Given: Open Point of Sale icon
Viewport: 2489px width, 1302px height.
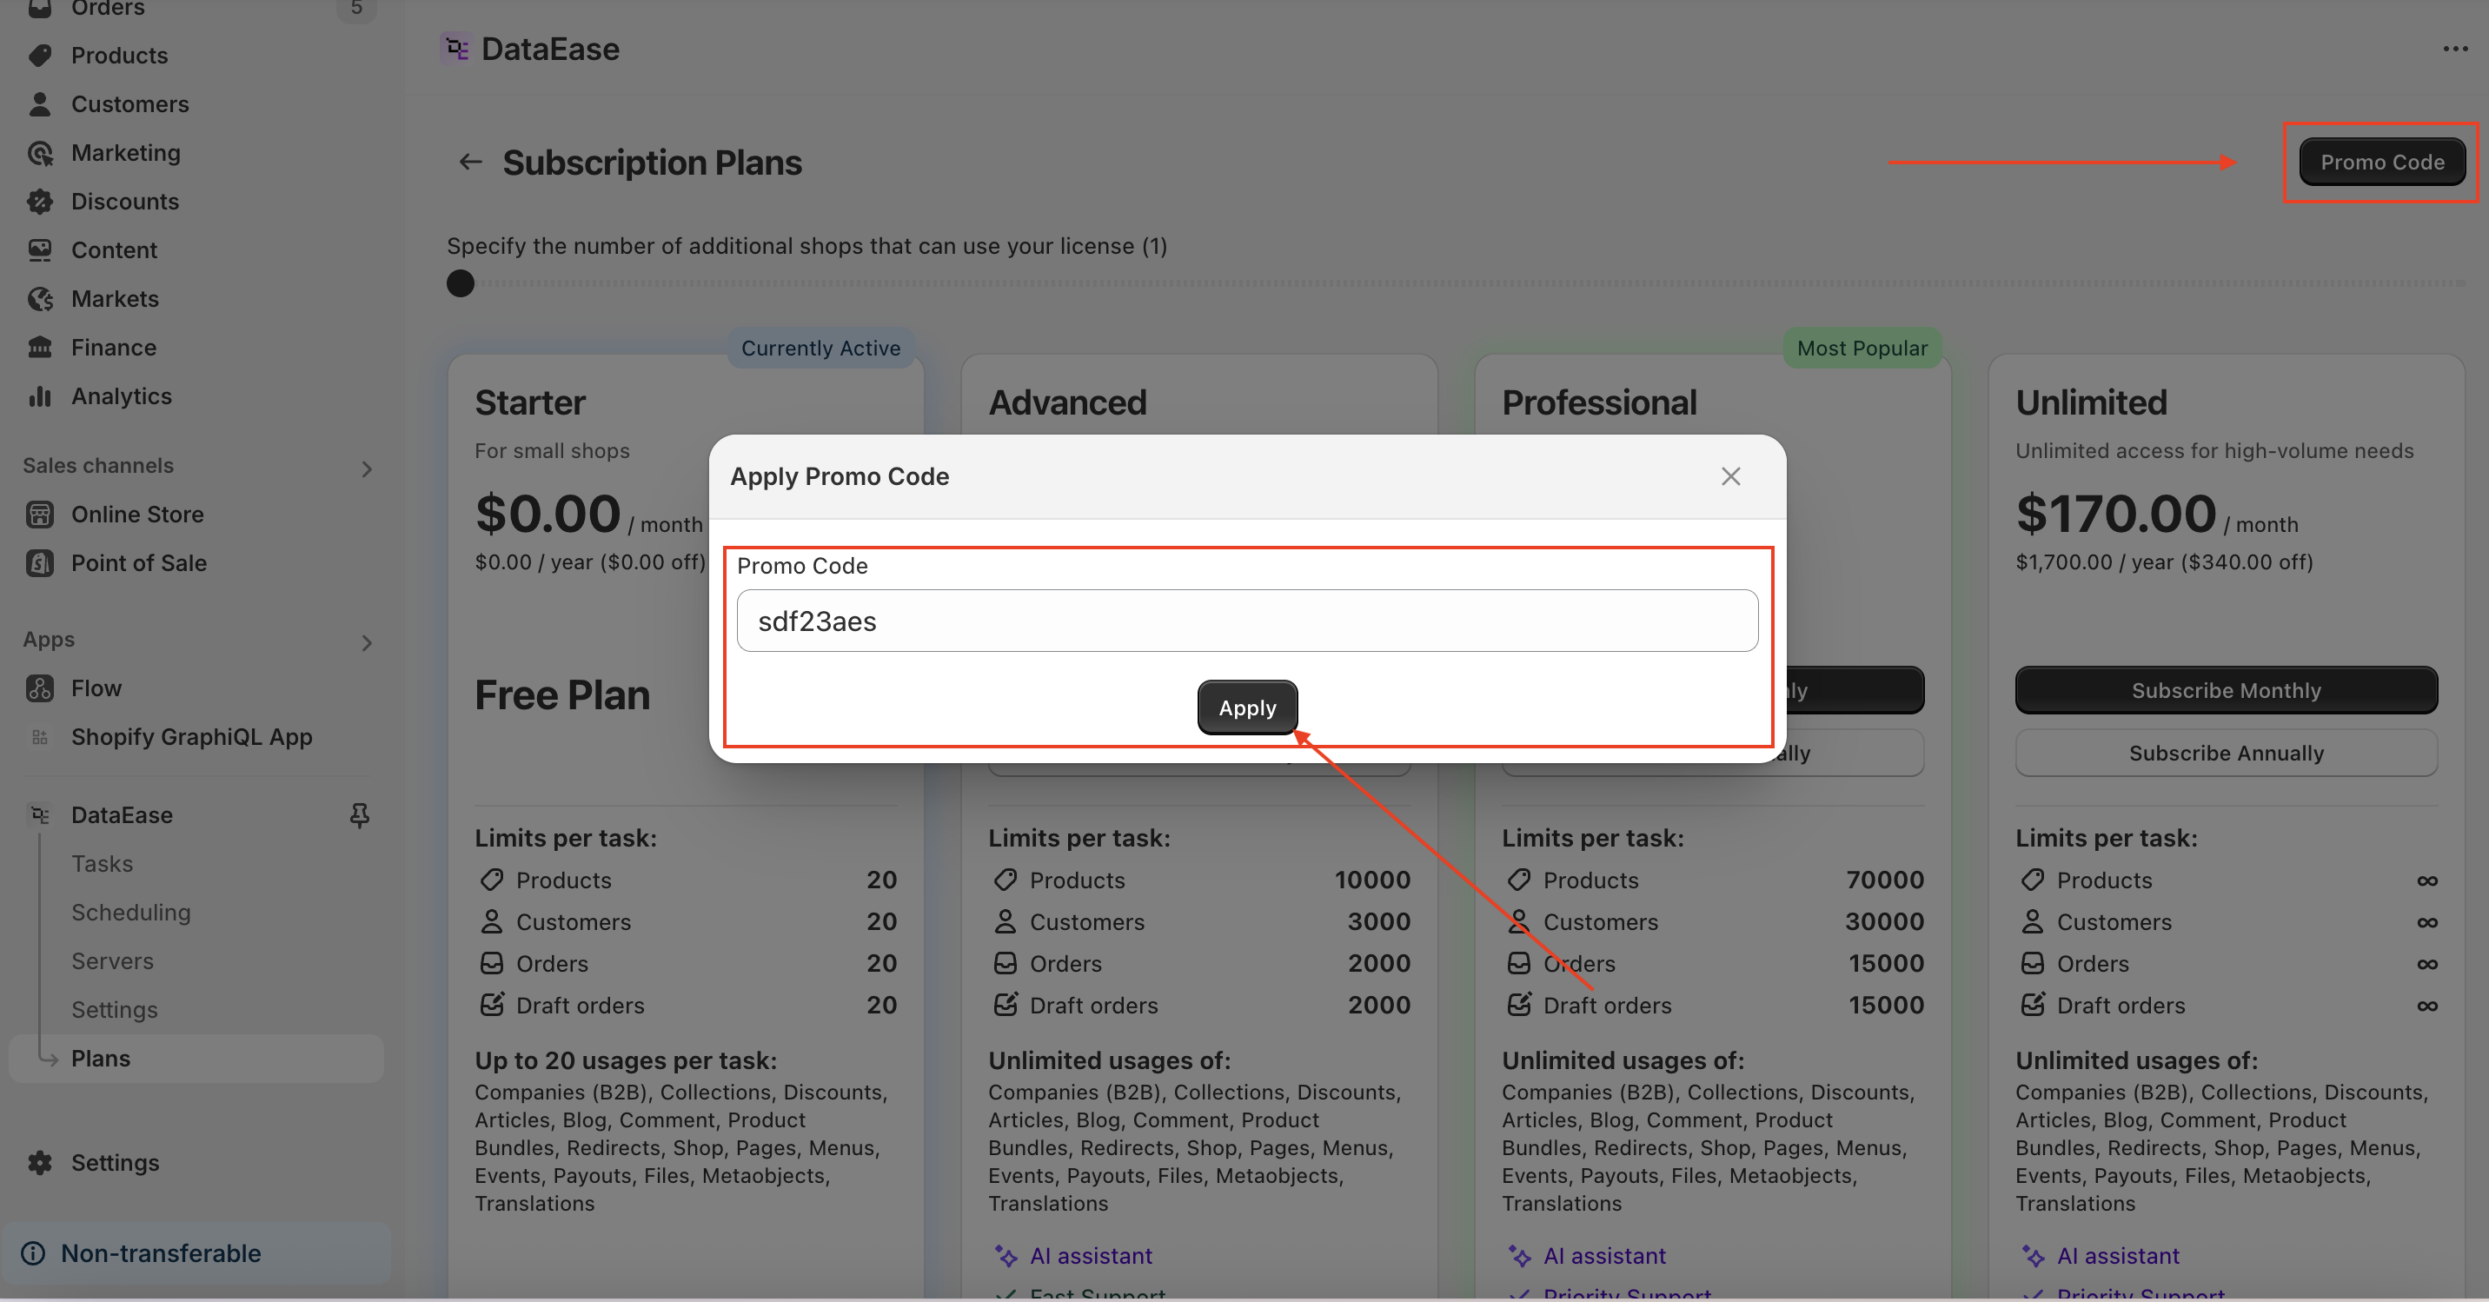Looking at the screenshot, I should point(40,562).
